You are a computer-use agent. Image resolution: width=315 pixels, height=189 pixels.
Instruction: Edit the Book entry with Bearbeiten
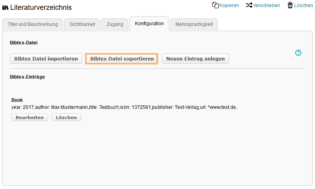[x=30, y=117]
